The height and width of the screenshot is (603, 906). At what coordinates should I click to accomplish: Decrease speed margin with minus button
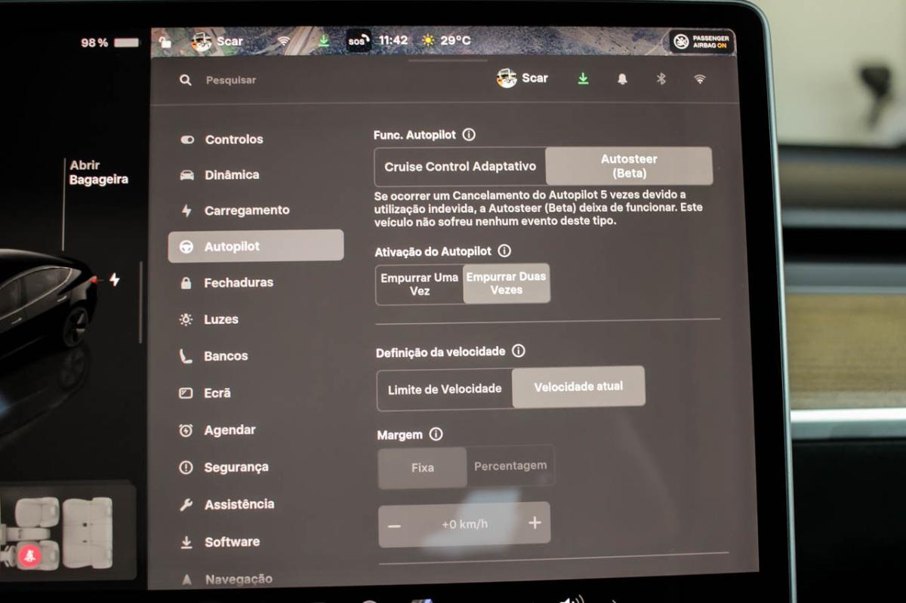coord(394,526)
